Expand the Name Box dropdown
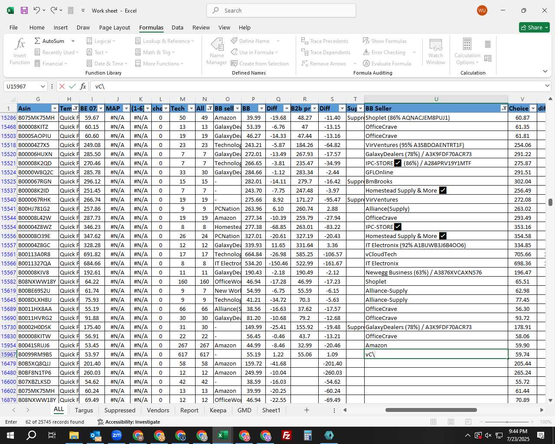The width and height of the screenshot is (555, 444). 42,86
